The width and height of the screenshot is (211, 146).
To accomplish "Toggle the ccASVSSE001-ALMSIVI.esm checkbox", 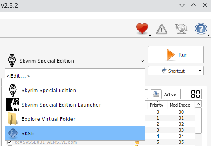I will (x=10, y=142).
